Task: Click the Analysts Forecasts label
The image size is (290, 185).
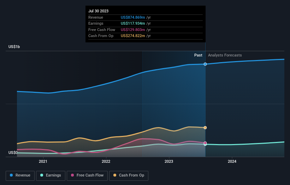Action: point(225,55)
